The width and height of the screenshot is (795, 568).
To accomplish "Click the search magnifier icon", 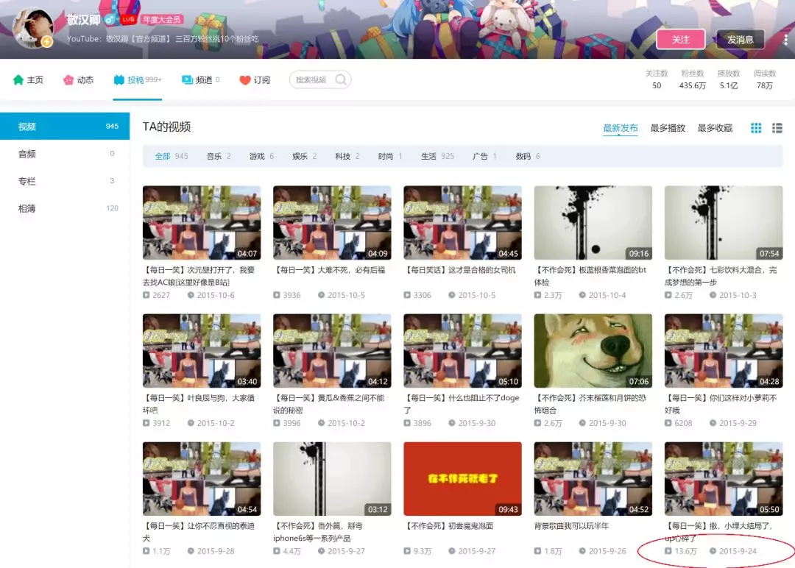I will (x=341, y=80).
